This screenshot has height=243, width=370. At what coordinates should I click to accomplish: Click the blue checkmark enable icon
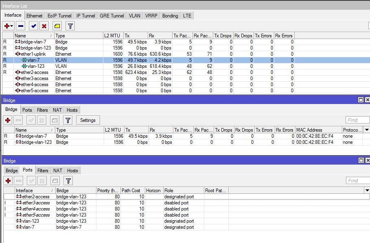33,26
